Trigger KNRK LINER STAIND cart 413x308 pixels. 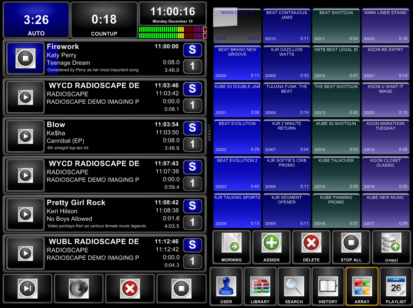(385, 26)
